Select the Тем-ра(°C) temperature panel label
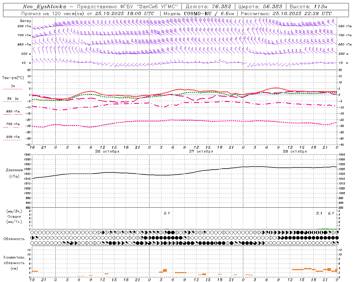353x282 pixels. 13,78
